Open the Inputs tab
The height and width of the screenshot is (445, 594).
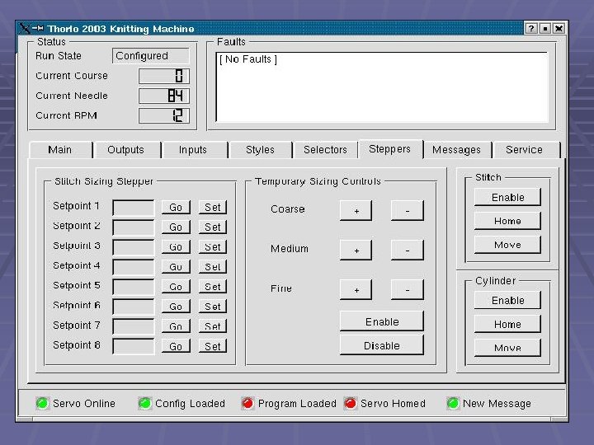pos(193,150)
